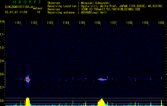167x106 pixels.
Task: Click frequency axis label 0.6
Action: [x=2, y=101]
